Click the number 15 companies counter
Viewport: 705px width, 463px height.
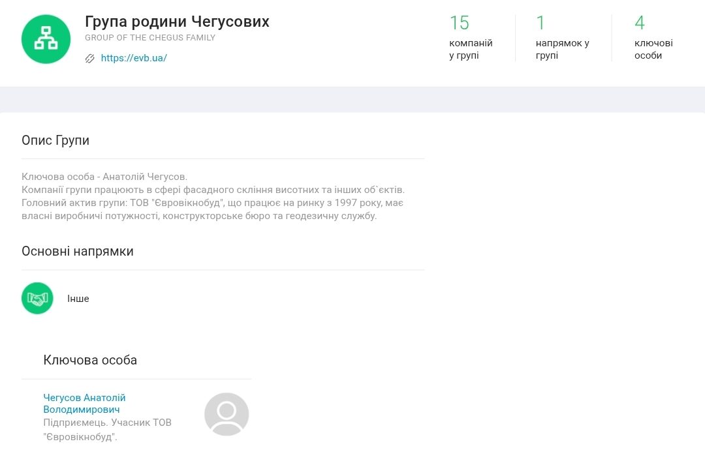tap(459, 23)
